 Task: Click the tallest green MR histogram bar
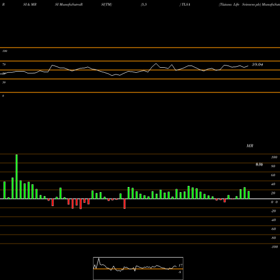[17, 176]
